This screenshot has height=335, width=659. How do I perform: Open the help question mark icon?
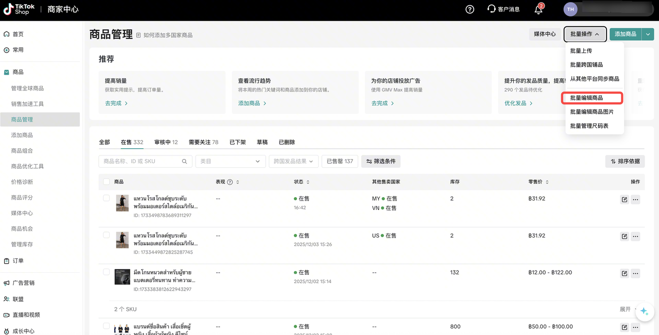[x=470, y=9]
